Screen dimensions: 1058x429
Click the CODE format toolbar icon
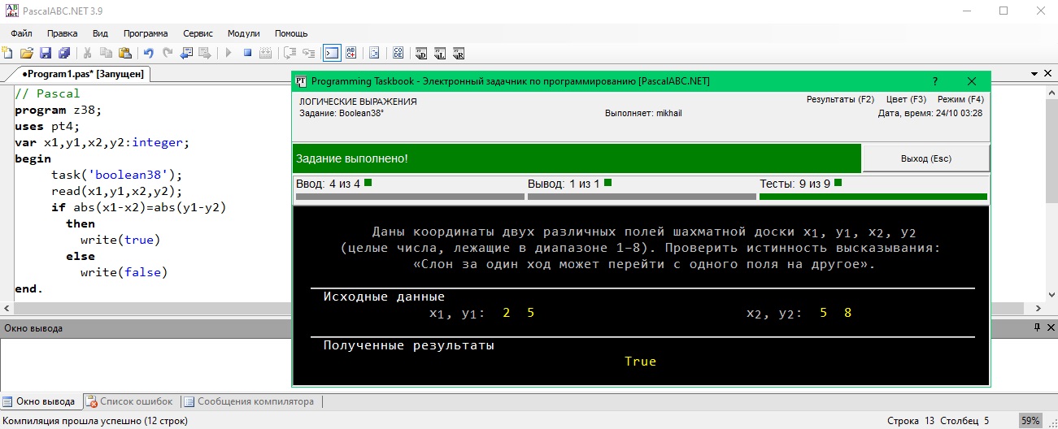(x=398, y=54)
